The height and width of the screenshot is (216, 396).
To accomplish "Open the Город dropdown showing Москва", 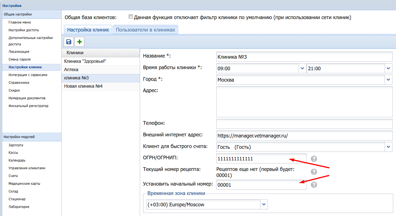I will [388, 80].
